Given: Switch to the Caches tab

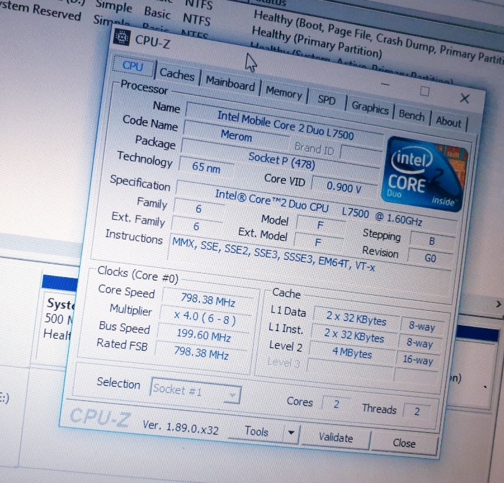Looking at the screenshot, I should [177, 74].
